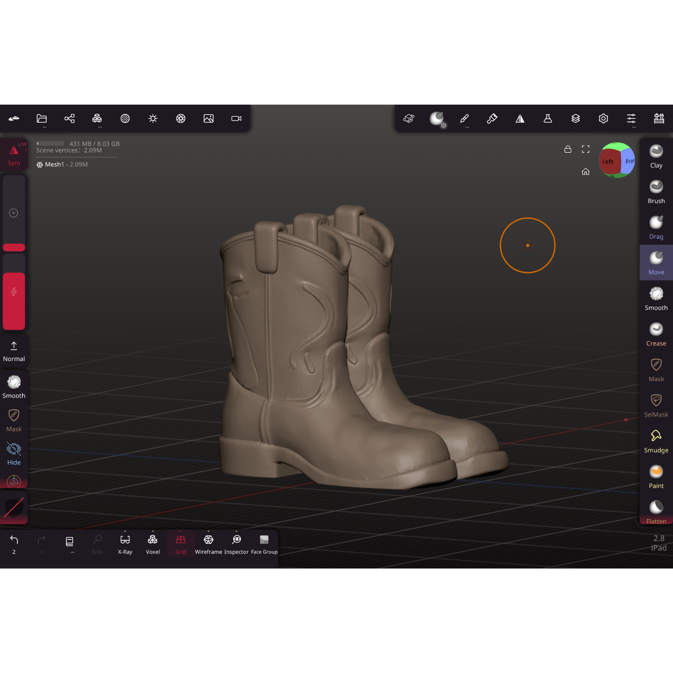Toggle the Sym symmetry button
This screenshot has height=673, width=673.
click(14, 155)
